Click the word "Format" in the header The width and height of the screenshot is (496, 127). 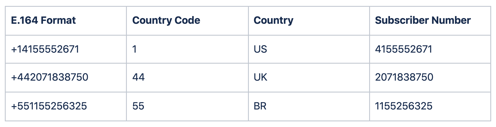[x=58, y=20]
